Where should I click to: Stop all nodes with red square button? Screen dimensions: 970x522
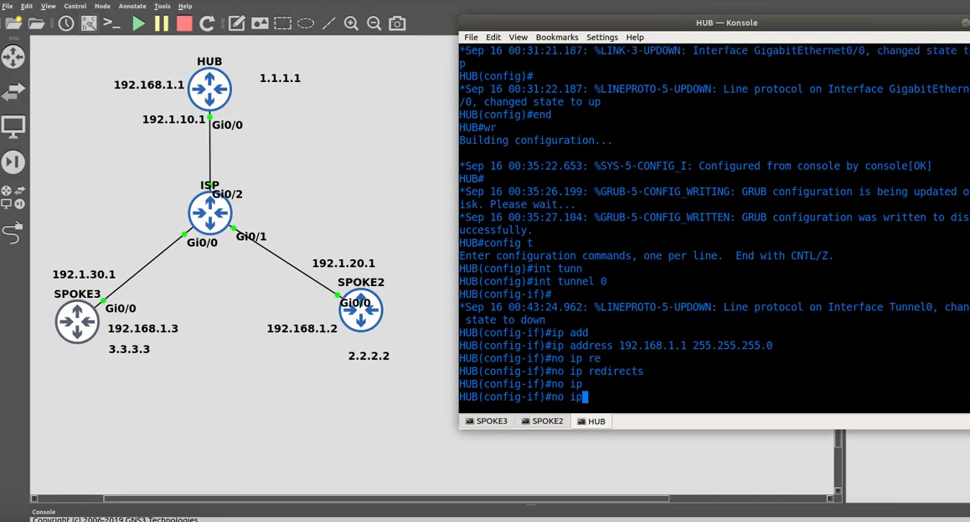(184, 23)
